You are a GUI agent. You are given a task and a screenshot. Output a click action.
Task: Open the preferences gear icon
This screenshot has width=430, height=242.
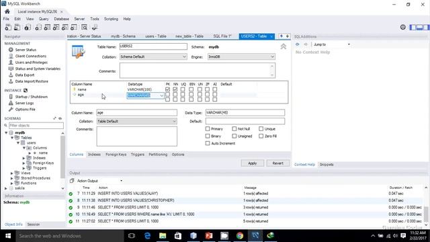(403, 27)
